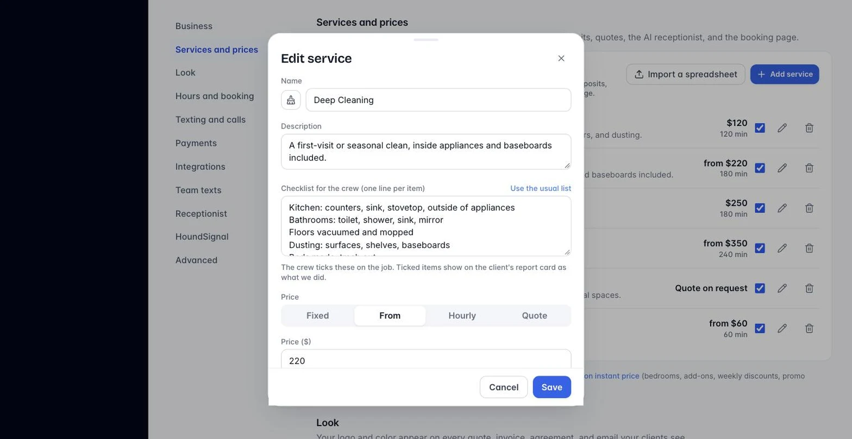Select the From price type

click(390, 316)
